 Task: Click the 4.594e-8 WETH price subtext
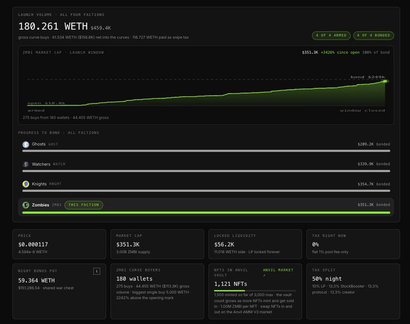pyautogui.click(x=33, y=252)
